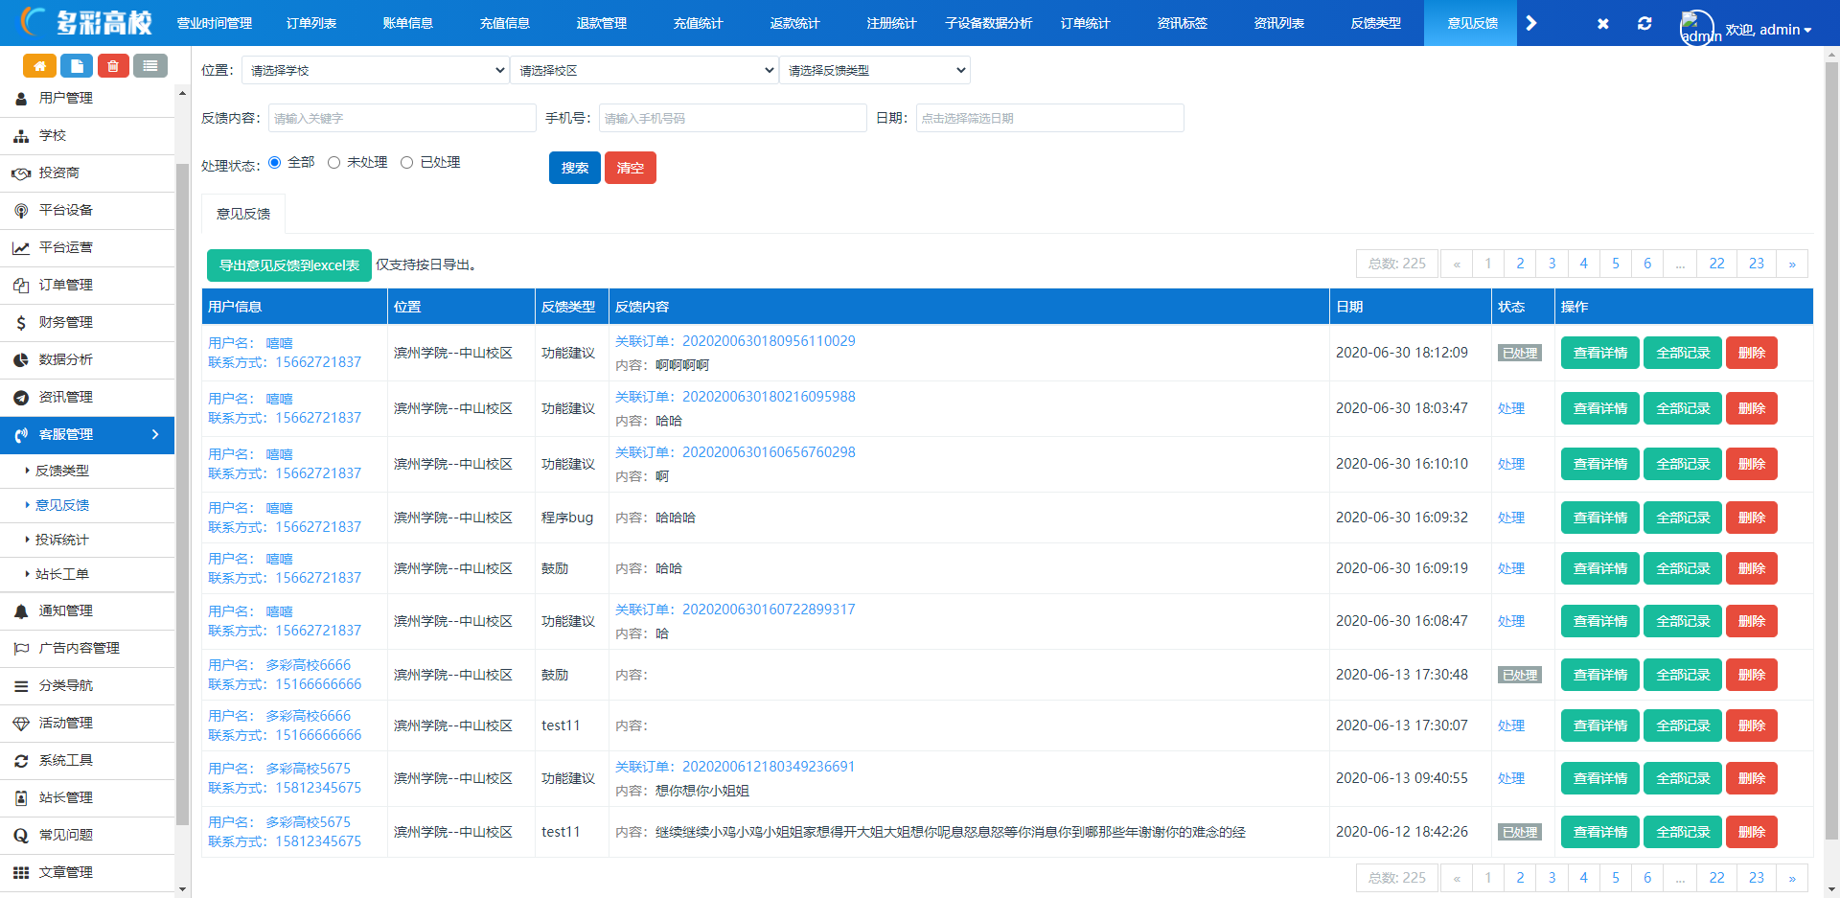Click the red trash shortcut icon
The image size is (1840, 898).
click(x=113, y=65)
